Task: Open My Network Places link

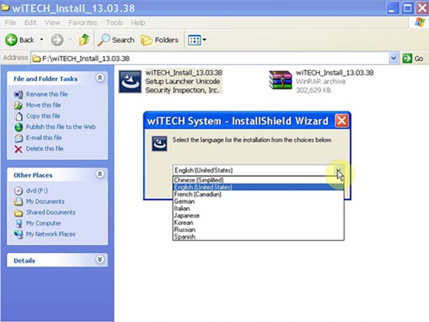Action: [50, 234]
